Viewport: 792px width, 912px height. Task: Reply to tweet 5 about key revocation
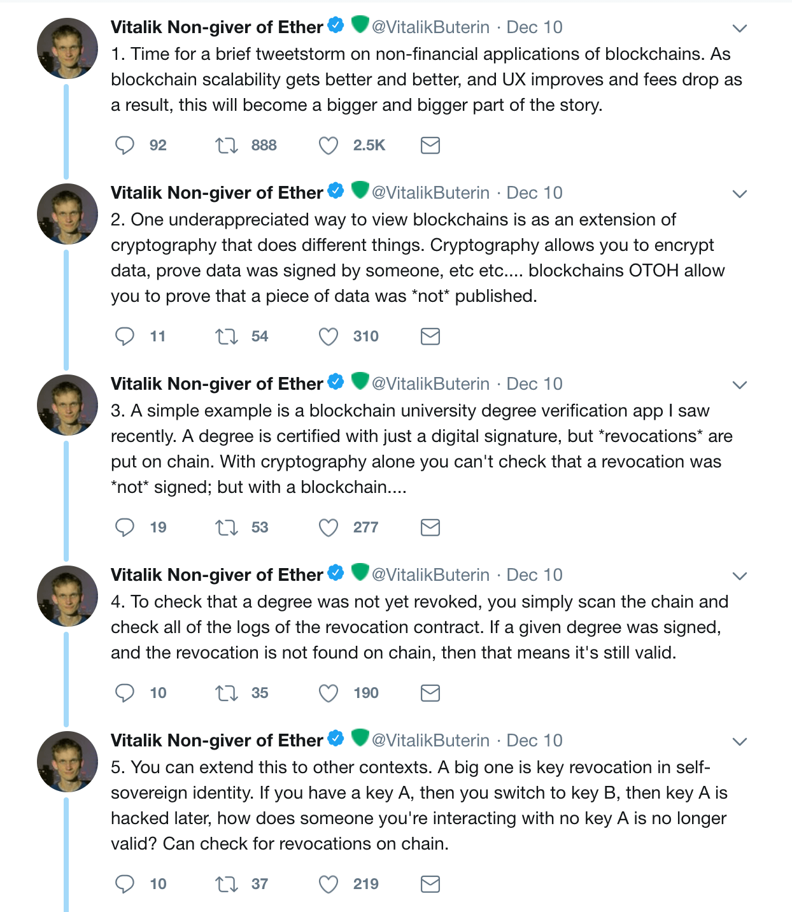(x=125, y=884)
